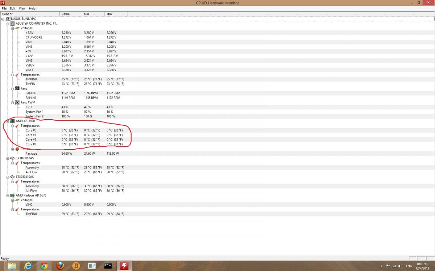Screen dimensions: 435x271
Task: Click the network signal tray icon
Action: pos(394,266)
